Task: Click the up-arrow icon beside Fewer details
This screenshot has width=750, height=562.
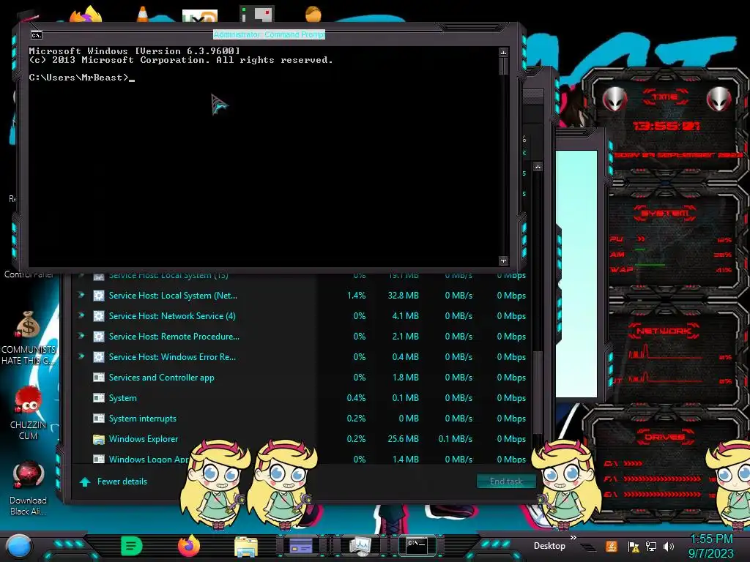Action: (85, 482)
